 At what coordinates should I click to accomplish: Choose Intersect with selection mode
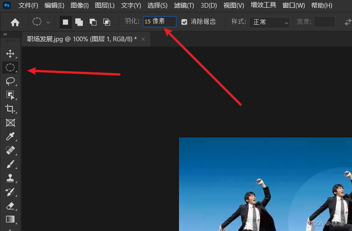point(107,22)
